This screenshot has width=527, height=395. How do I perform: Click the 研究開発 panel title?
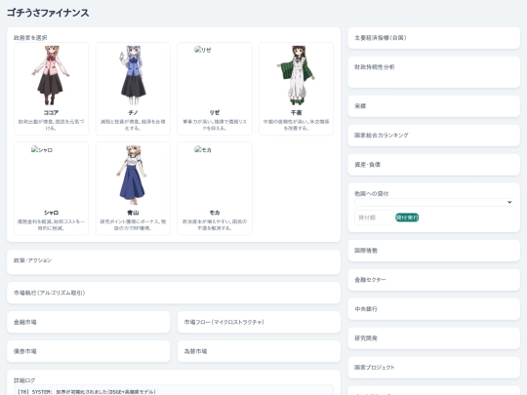tap(366, 338)
